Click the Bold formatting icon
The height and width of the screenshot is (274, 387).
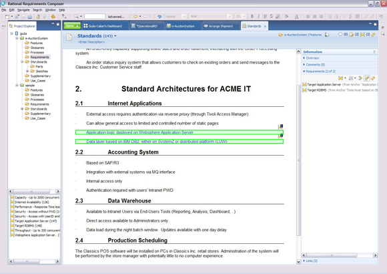pyautogui.click(x=252, y=16)
